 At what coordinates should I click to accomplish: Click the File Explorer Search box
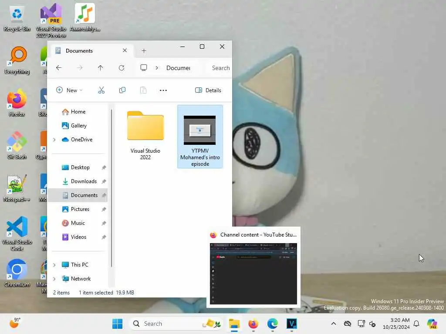point(220,68)
